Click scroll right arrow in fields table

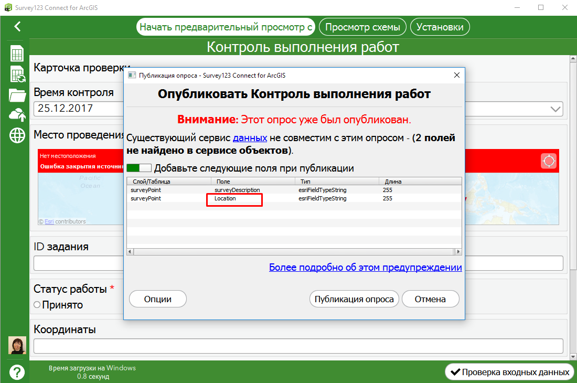point(458,252)
